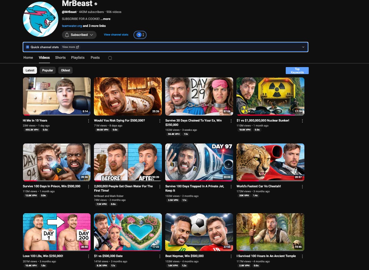
Task: Click the vidIQ logo in Quick channel stats
Action: pos(27,47)
